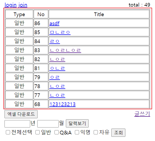
Task: Toggle the 일반 checkbox filter
Action: [x=38, y=132]
